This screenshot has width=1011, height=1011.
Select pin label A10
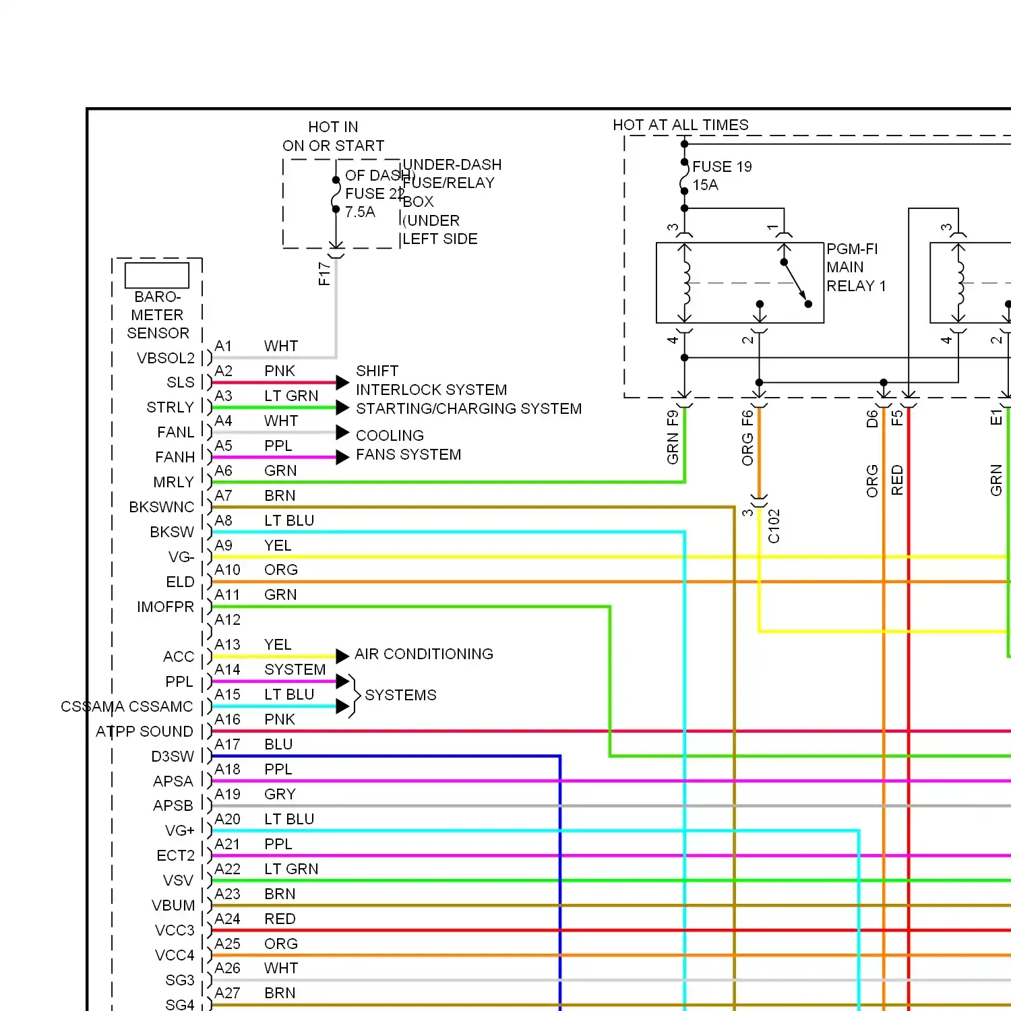[x=227, y=570]
